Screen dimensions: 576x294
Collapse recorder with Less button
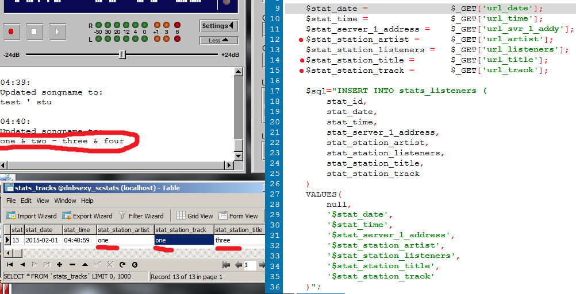pyautogui.click(x=218, y=41)
